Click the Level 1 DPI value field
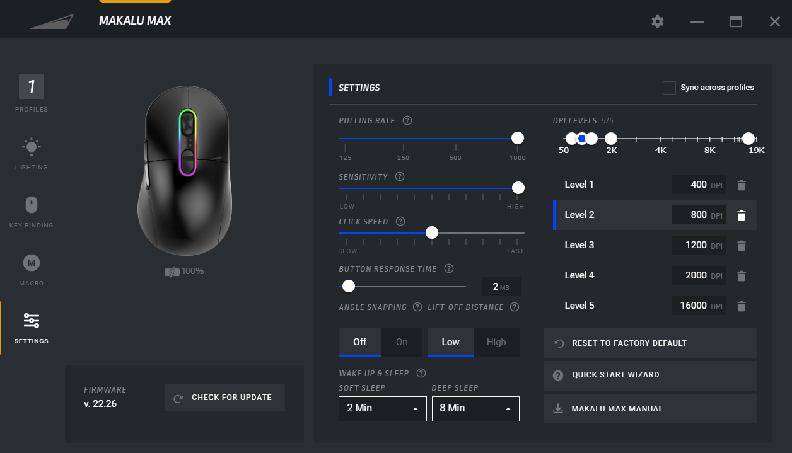This screenshot has width=792, height=453. coord(699,185)
